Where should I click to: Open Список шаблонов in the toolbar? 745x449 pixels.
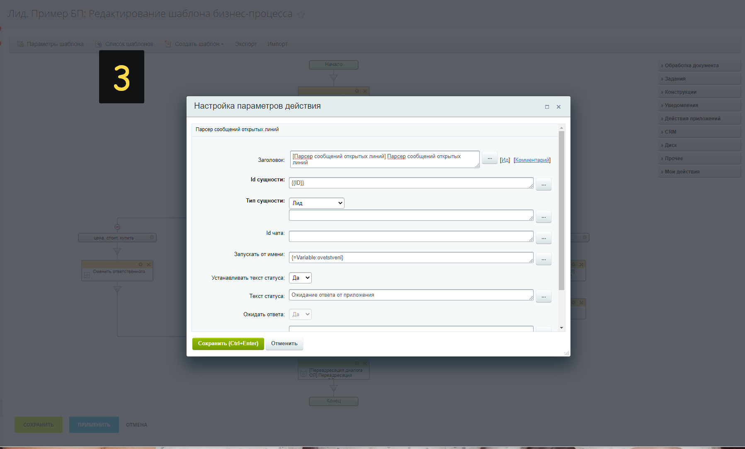(x=124, y=44)
